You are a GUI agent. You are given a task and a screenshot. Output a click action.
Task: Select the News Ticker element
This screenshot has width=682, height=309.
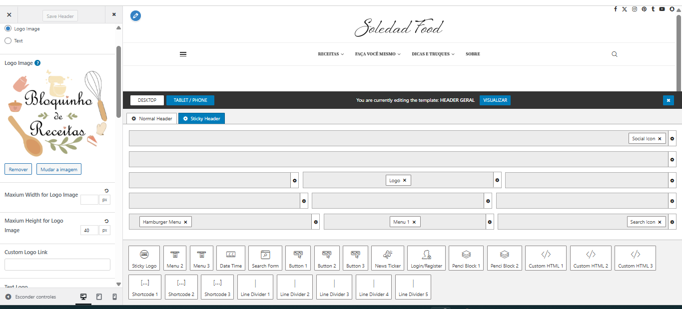tap(388, 258)
